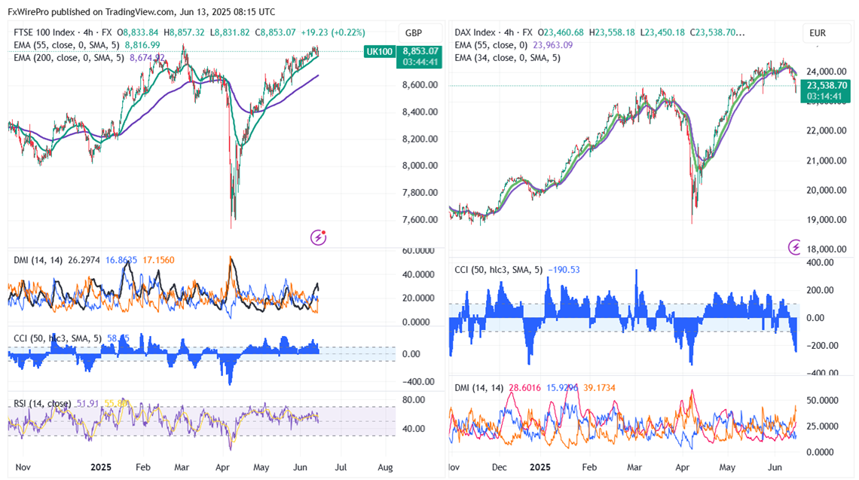Click the 60.0000 label on the FTSE DMI axis

(x=418, y=250)
